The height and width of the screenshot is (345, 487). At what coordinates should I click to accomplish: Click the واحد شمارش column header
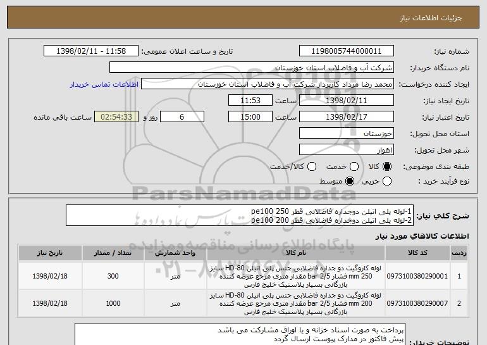(175, 253)
